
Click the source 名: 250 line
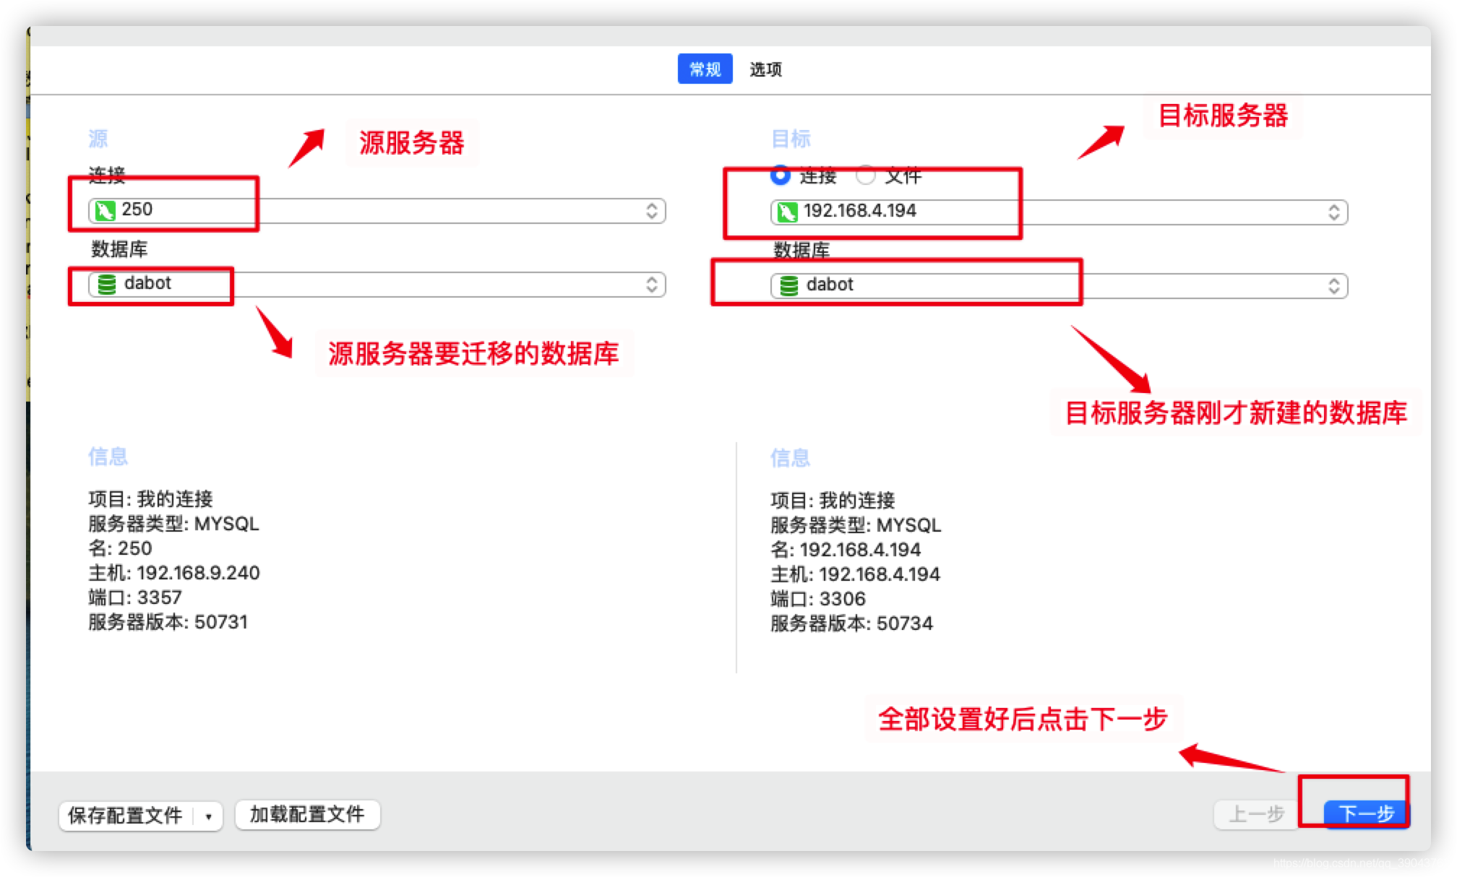tap(120, 548)
